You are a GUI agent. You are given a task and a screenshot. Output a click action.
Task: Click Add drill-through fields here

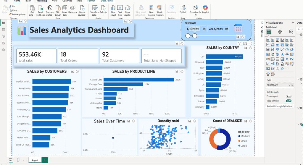point(280,106)
